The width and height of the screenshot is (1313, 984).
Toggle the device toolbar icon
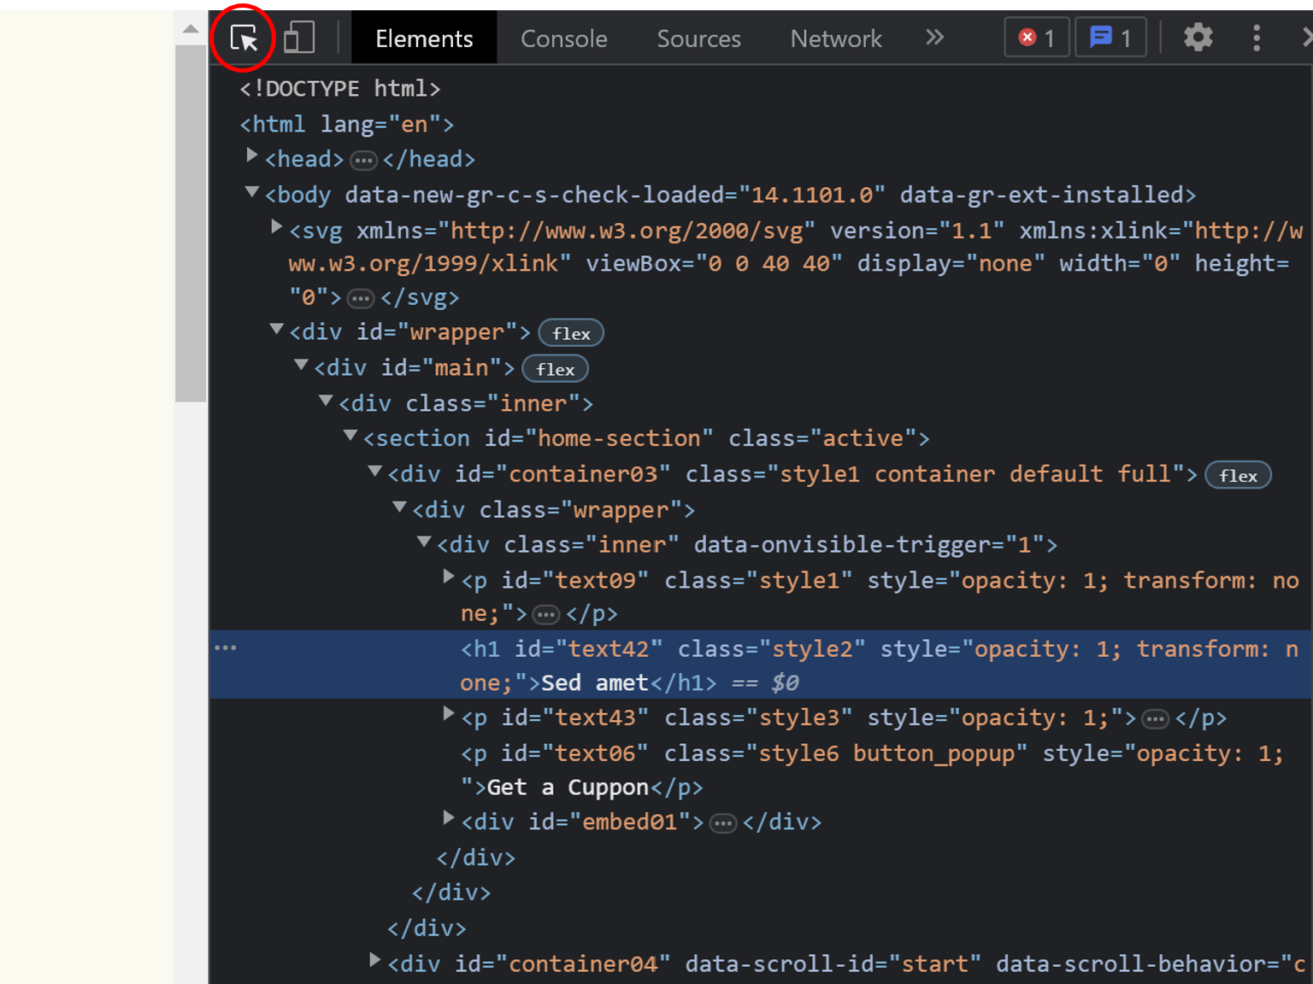(299, 38)
